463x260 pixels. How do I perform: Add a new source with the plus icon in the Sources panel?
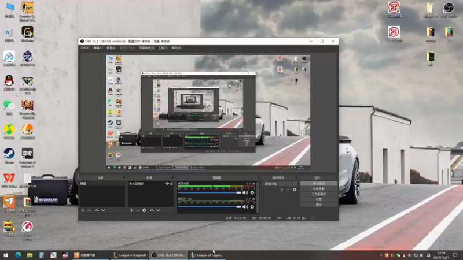coord(131,210)
